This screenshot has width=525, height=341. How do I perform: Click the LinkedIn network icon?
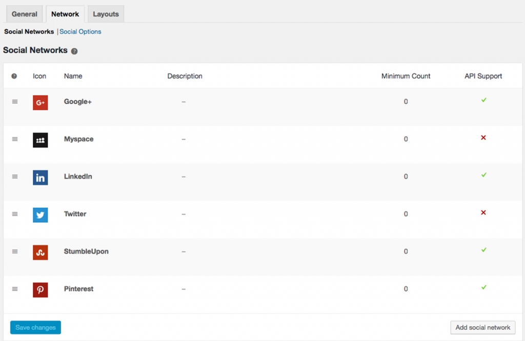pyautogui.click(x=40, y=177)
